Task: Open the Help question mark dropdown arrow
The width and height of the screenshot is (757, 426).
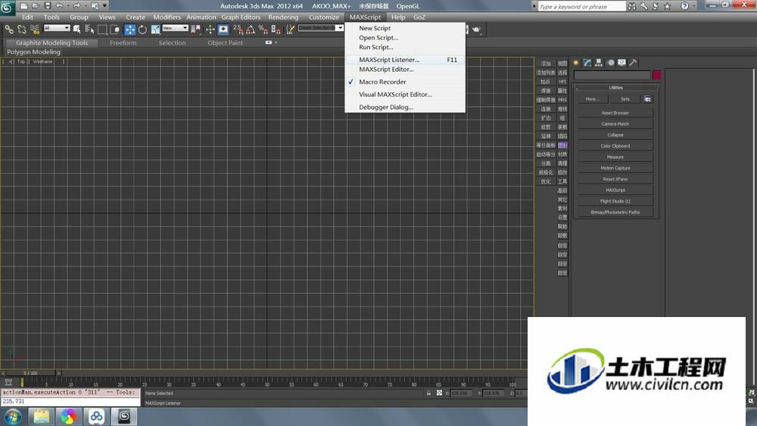Action: click(693, 6)
